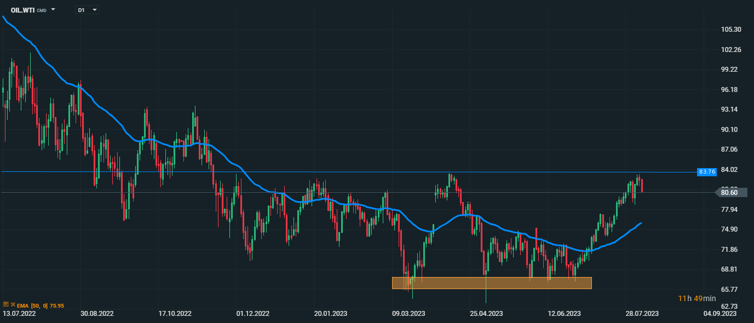Click the 96.18 price scale label

[731, 90]
